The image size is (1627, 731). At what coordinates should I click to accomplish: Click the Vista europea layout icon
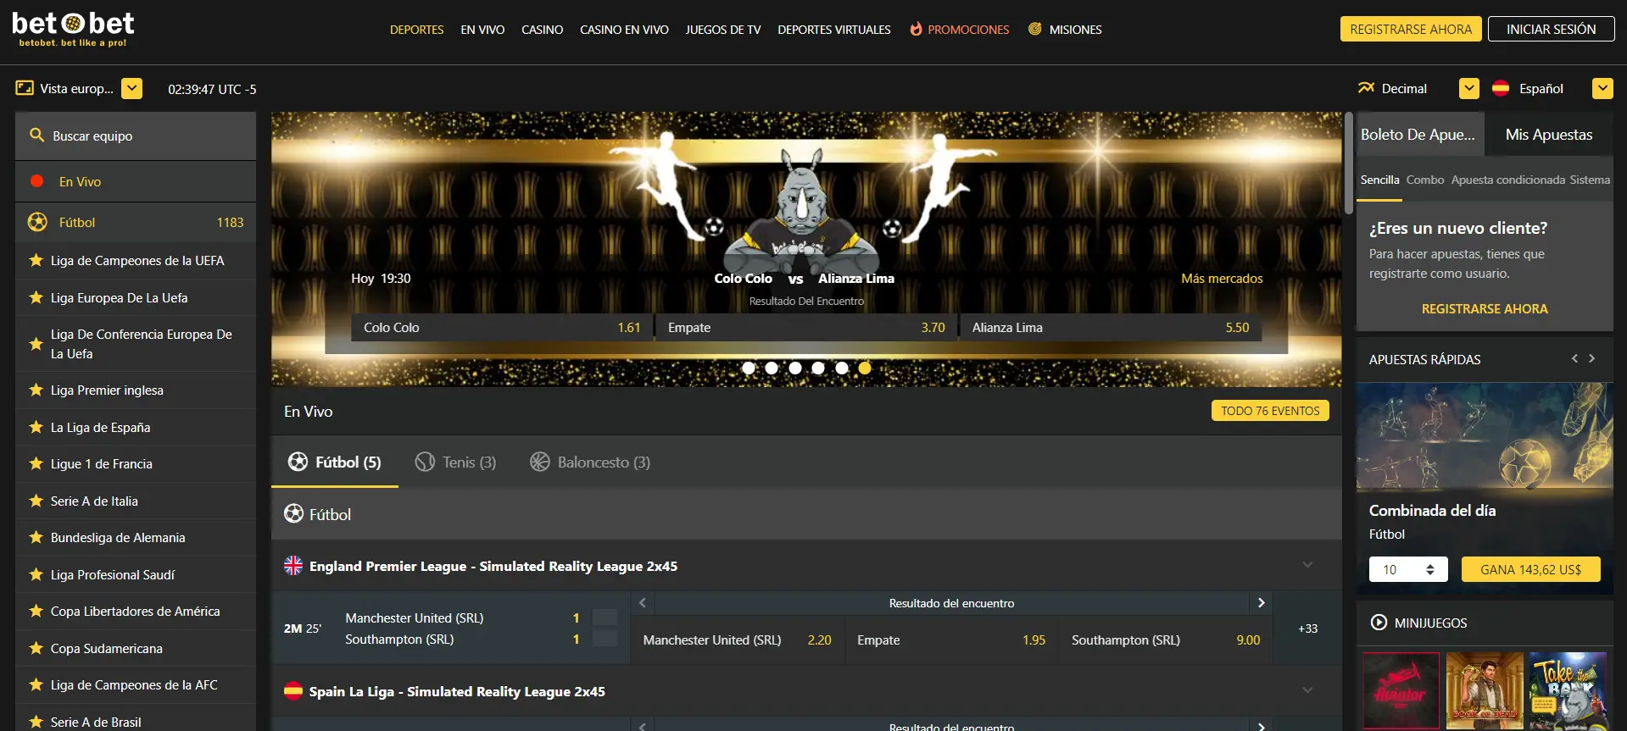(x=25, y=88)
